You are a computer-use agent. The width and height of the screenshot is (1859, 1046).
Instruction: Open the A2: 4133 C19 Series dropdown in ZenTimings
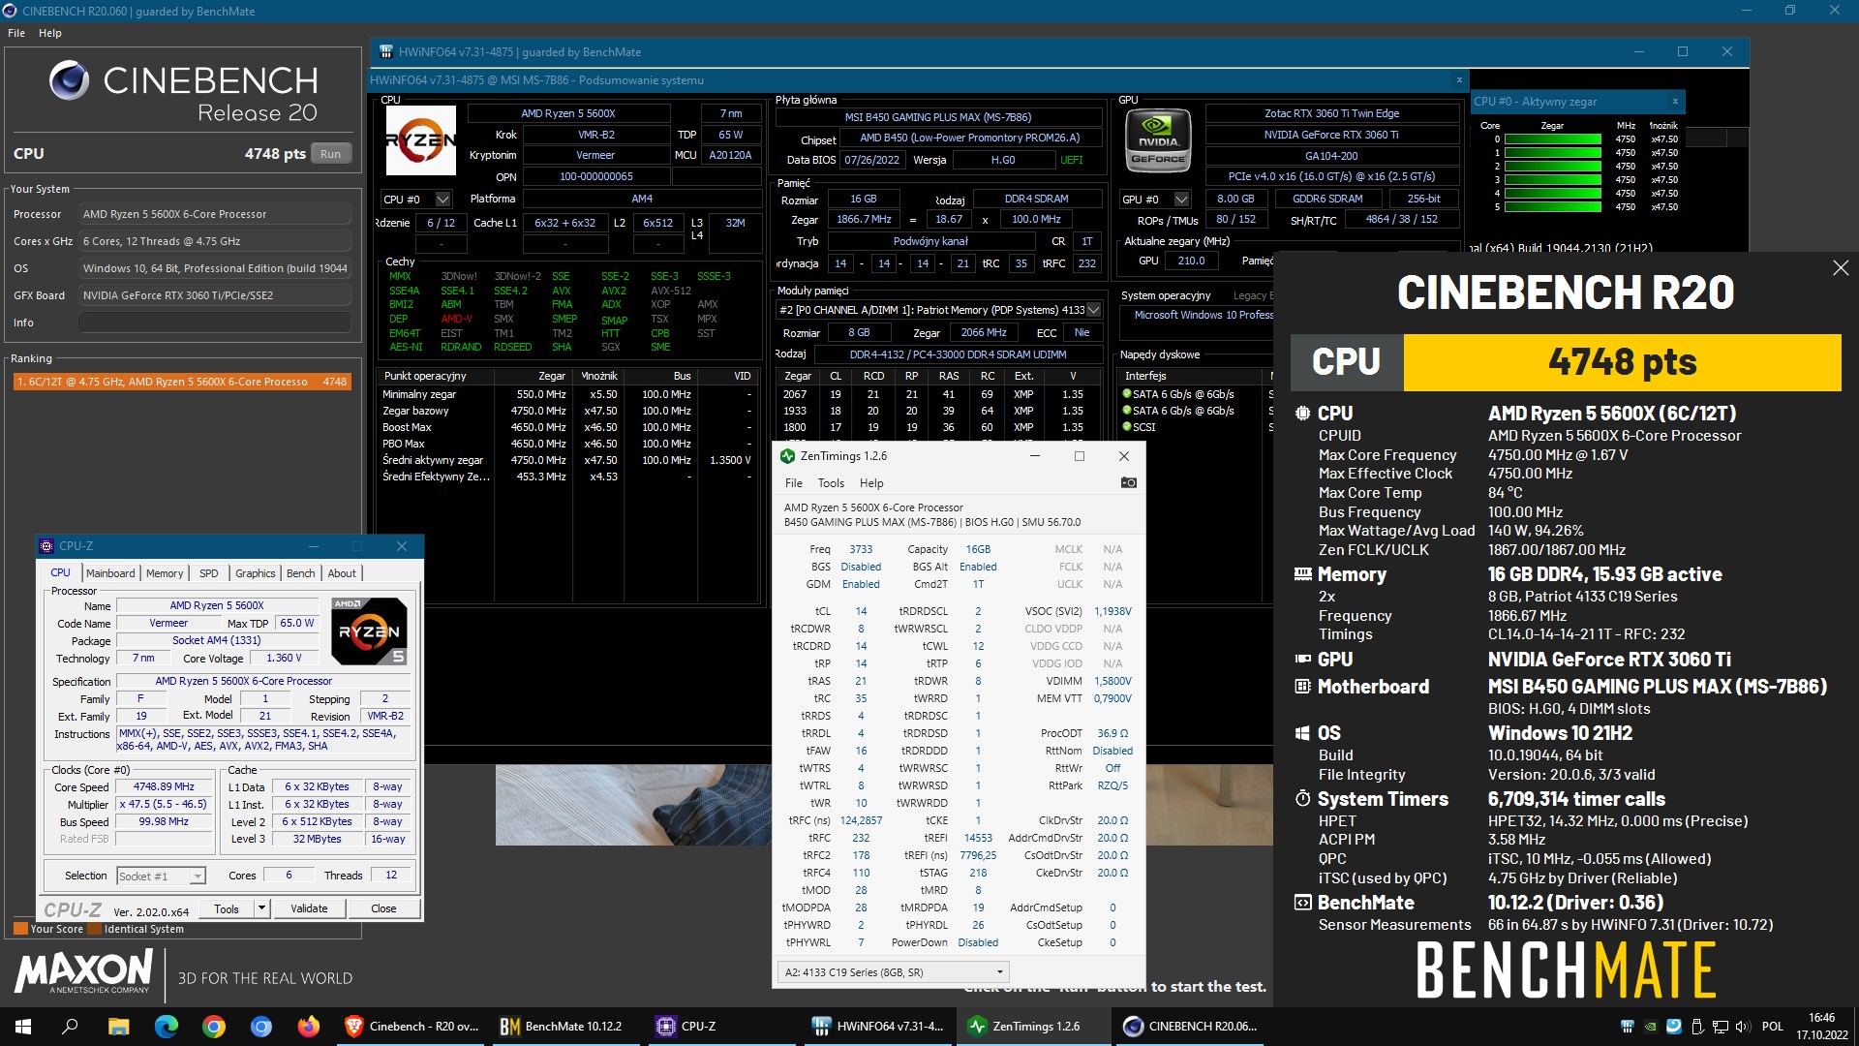pos(893,971)
